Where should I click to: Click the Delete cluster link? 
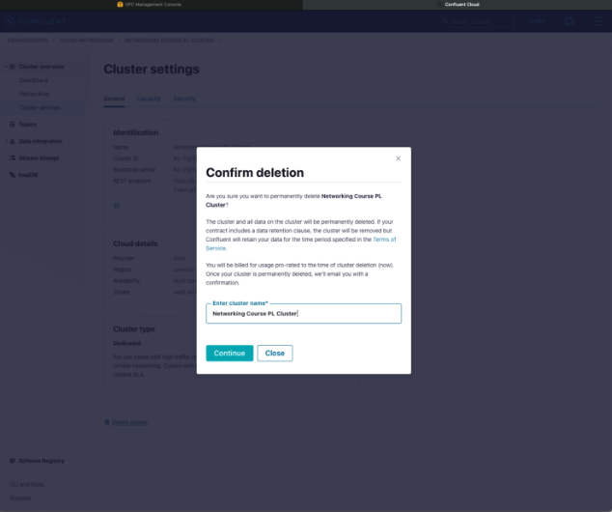[129, 422]
